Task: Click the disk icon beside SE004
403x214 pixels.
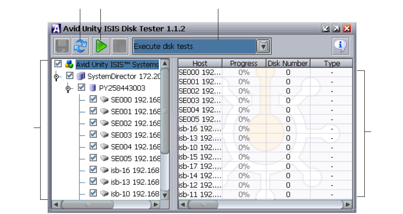Action: tap(104, 147)
